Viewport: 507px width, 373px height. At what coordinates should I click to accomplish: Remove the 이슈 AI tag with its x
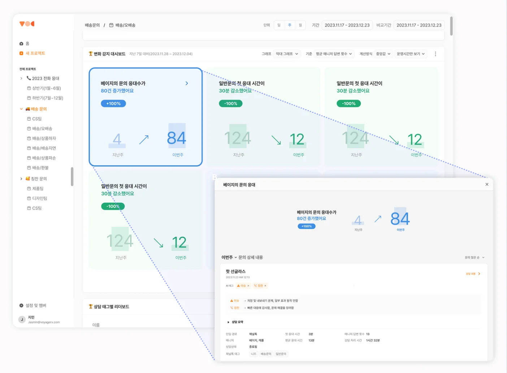coord(248,286)
